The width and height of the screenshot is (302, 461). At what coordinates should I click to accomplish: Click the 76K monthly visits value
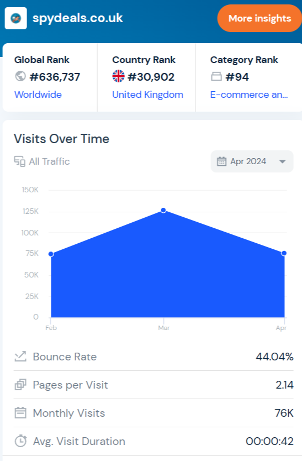click(284, 413)
